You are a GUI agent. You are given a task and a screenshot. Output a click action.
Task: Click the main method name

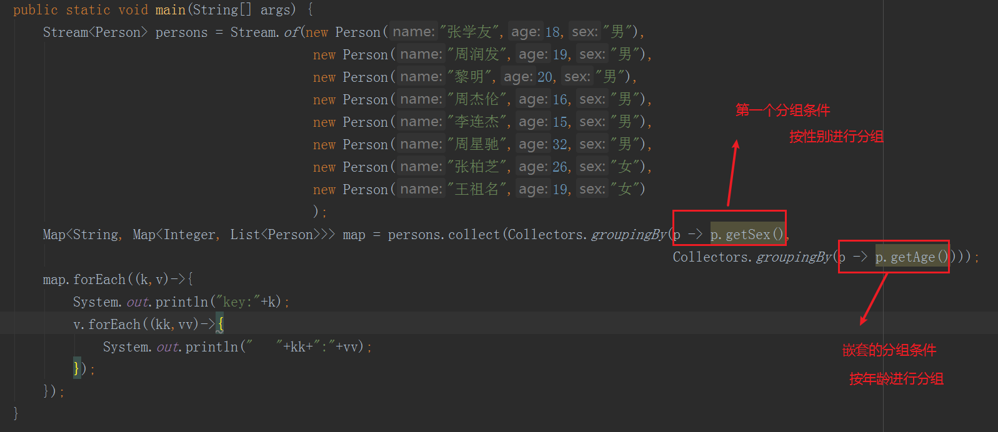(171, 10)
